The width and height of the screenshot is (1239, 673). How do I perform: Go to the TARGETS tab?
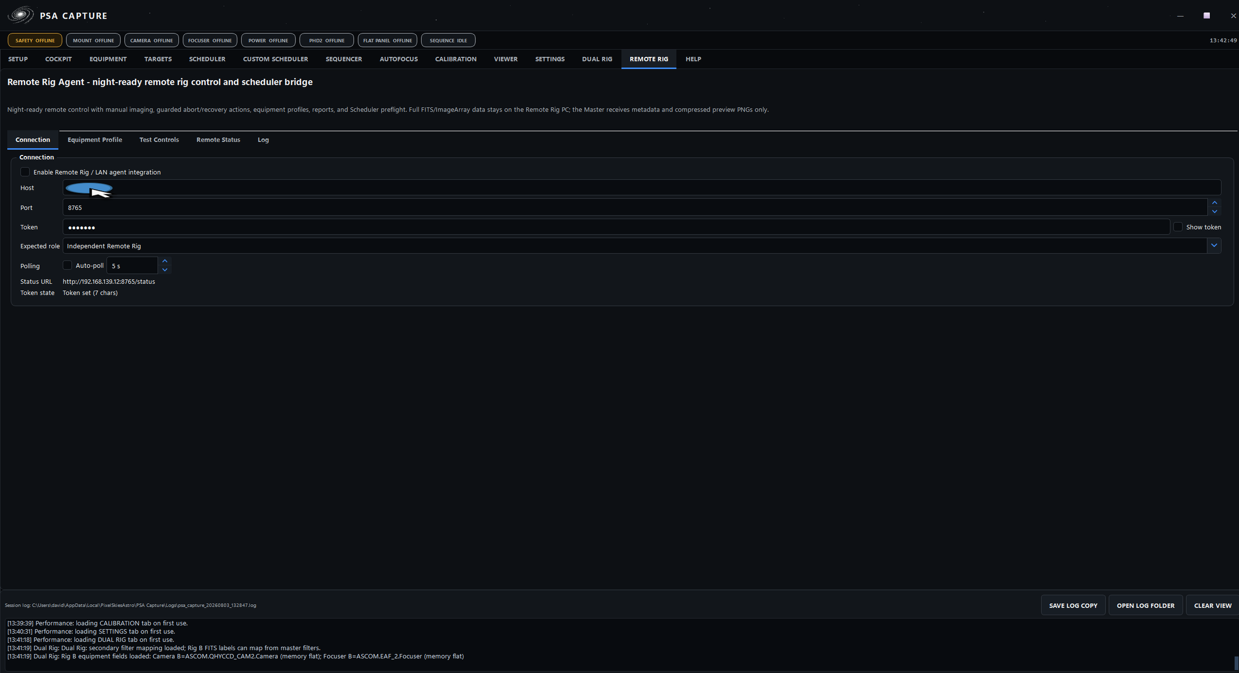click(x=158, y=59)
